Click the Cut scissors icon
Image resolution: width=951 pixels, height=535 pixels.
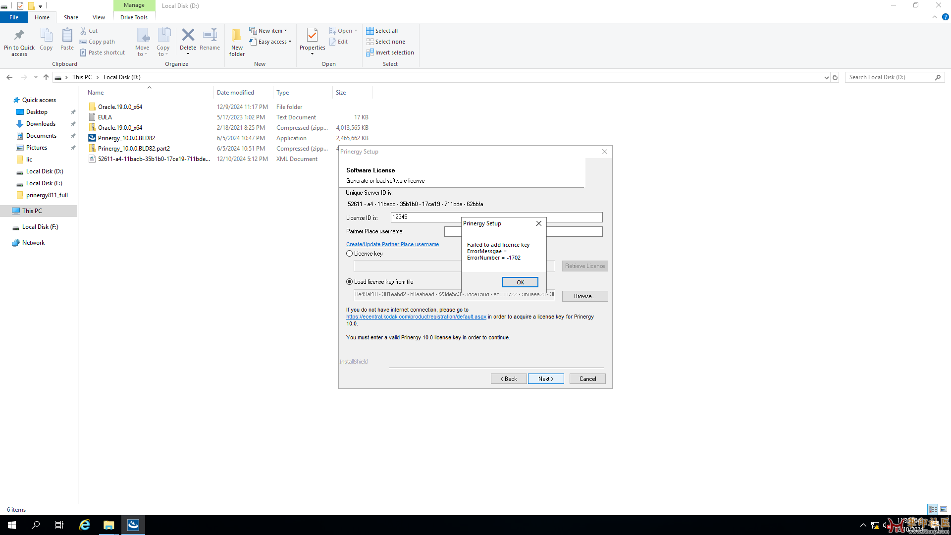[83, 31]
